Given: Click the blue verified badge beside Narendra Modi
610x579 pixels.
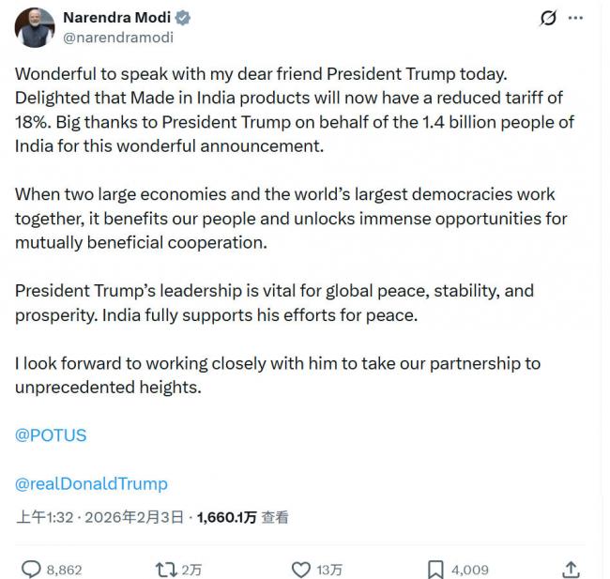Looking at the screenshot, I should 182,18.
